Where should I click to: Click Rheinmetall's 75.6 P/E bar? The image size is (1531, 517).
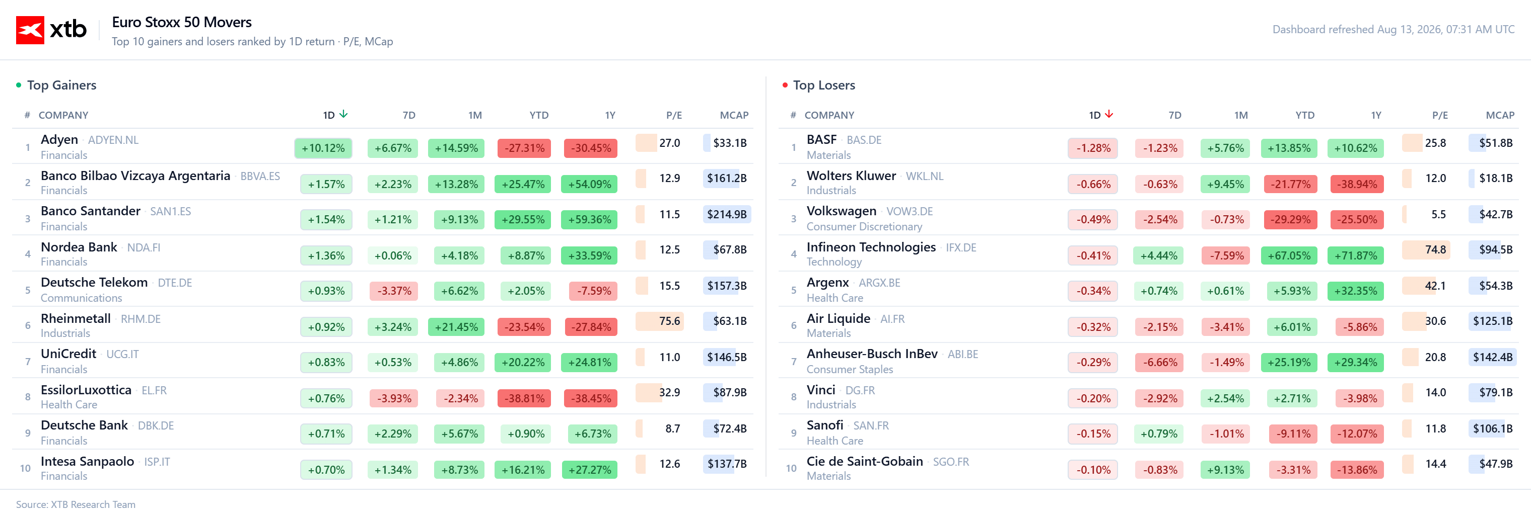tap(659, 321)
